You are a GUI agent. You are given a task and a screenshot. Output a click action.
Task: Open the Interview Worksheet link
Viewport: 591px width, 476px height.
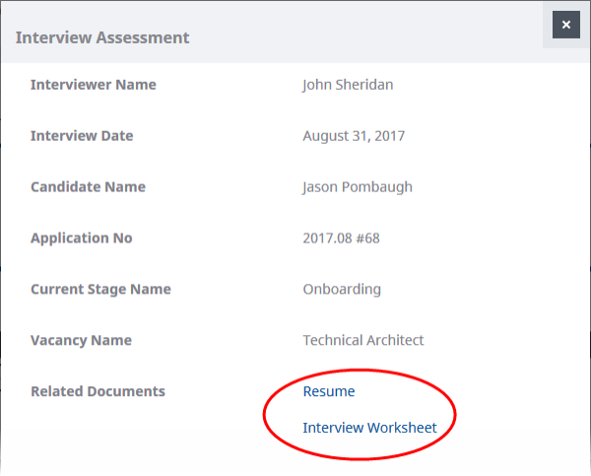(369, 428)
